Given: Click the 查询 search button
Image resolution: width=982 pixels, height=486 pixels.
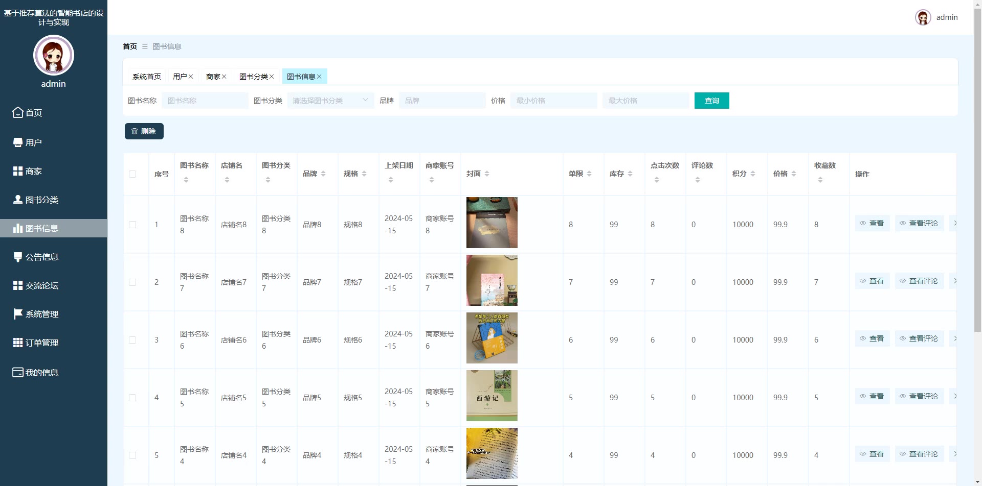Looking at the screenshot, I should pos(711,101).
